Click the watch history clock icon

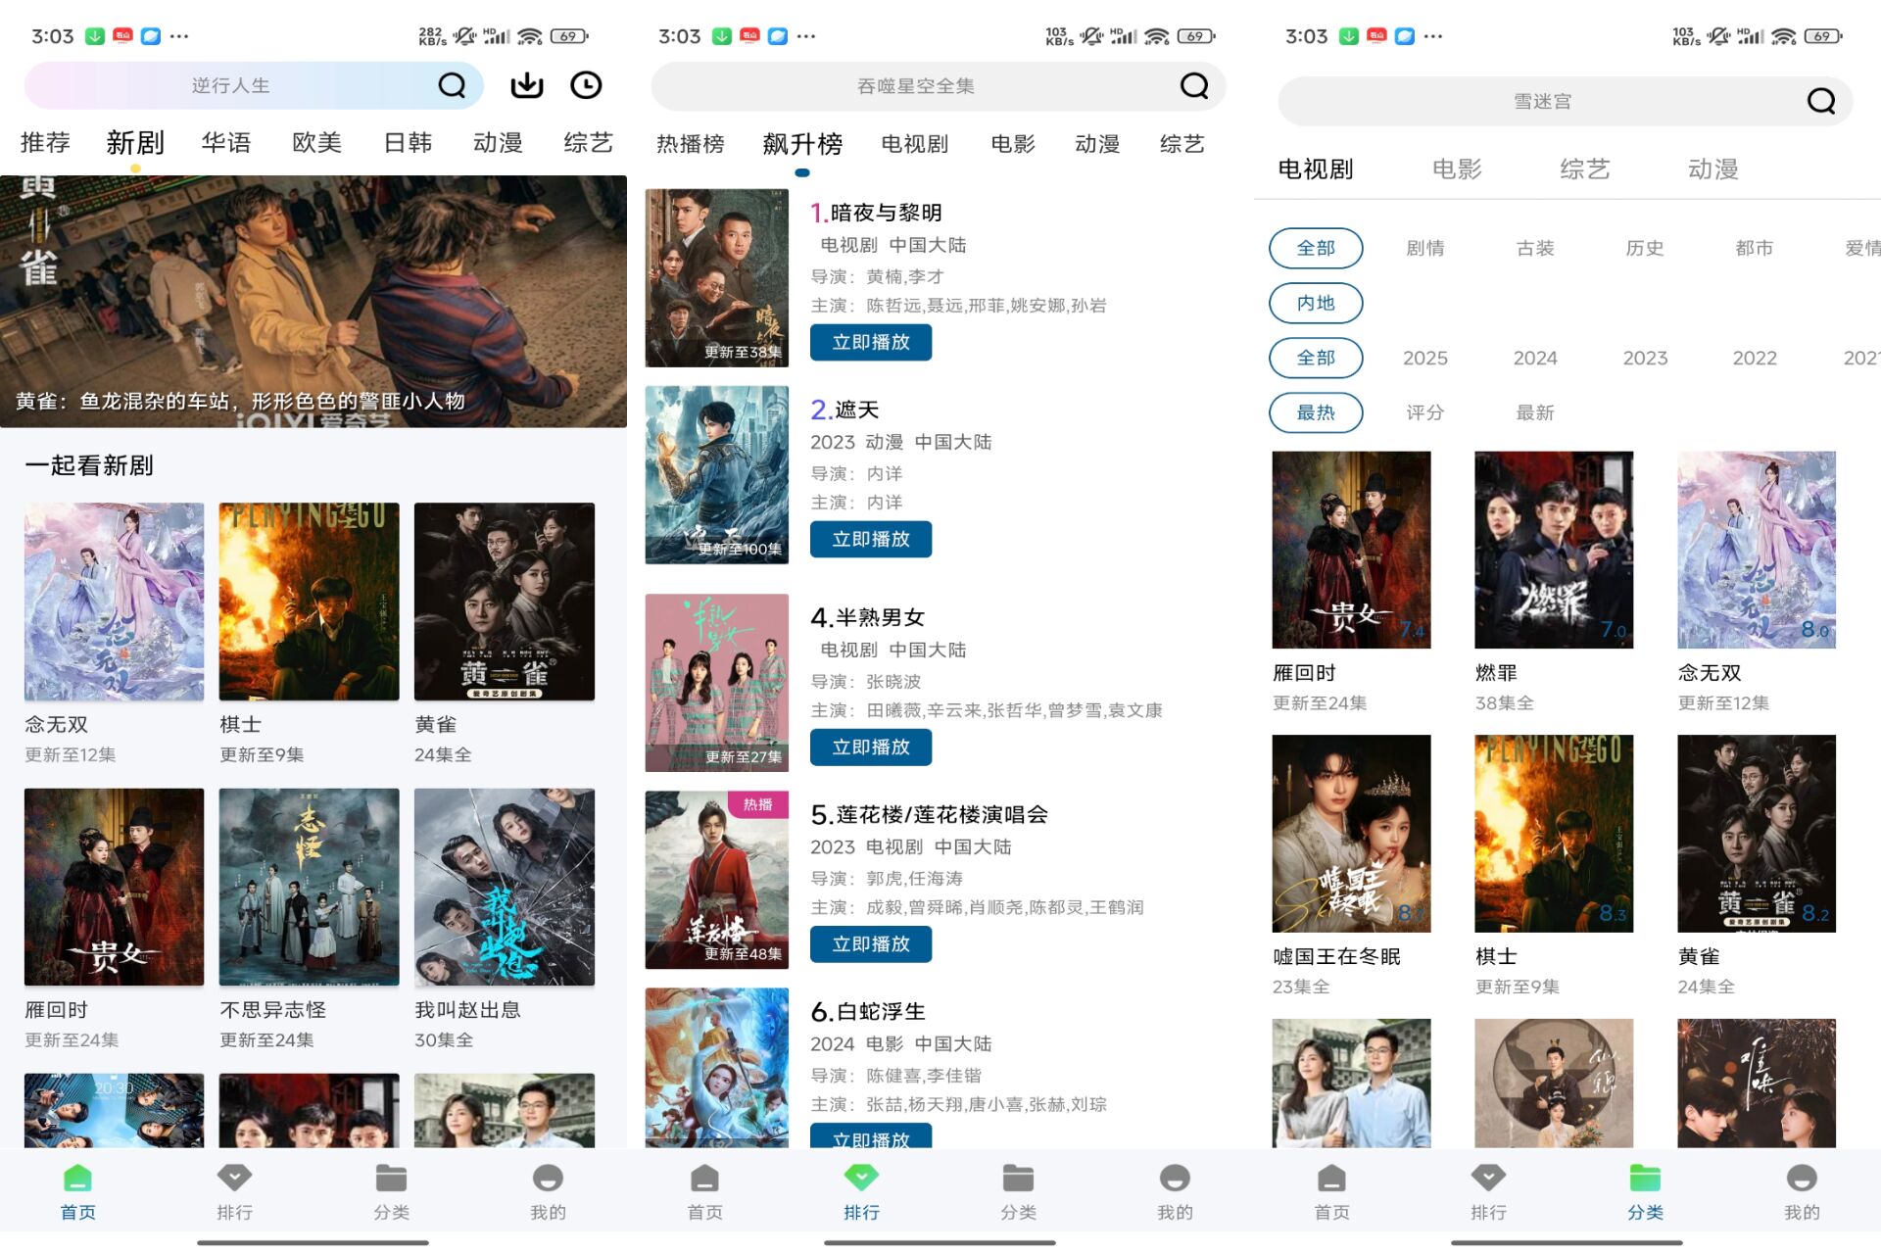586,85
